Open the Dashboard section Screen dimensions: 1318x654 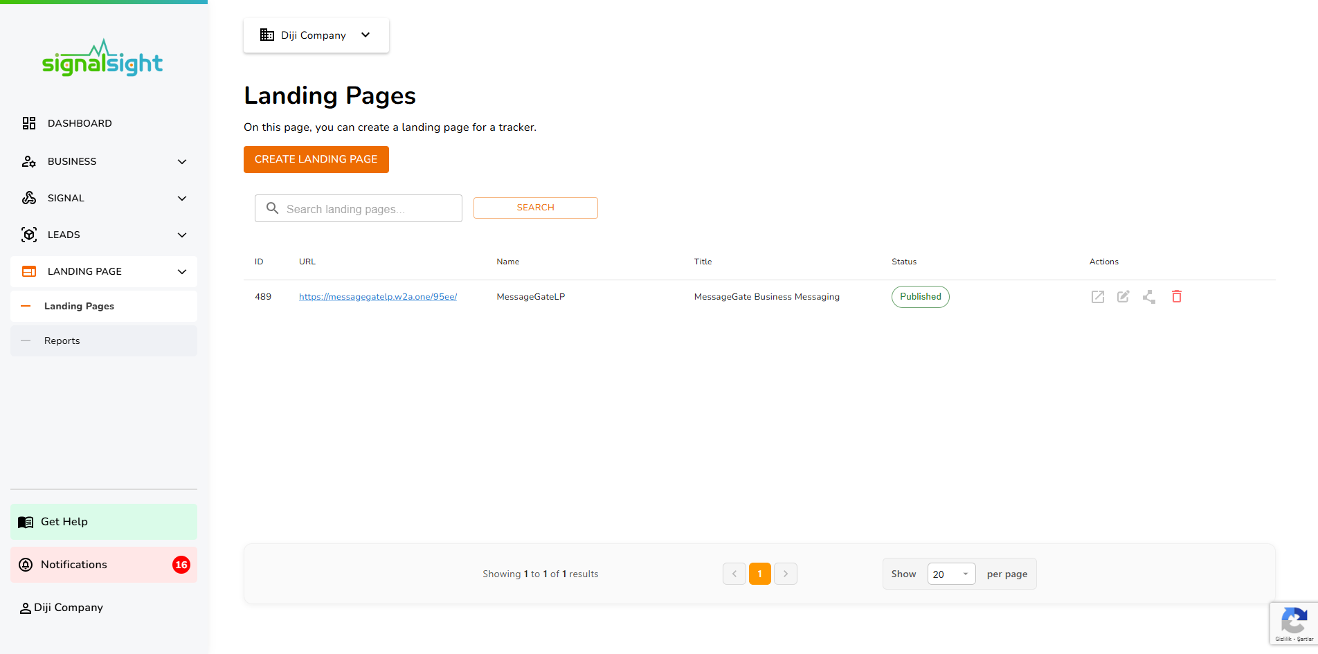pyautogui.click(x=80, y=123)
